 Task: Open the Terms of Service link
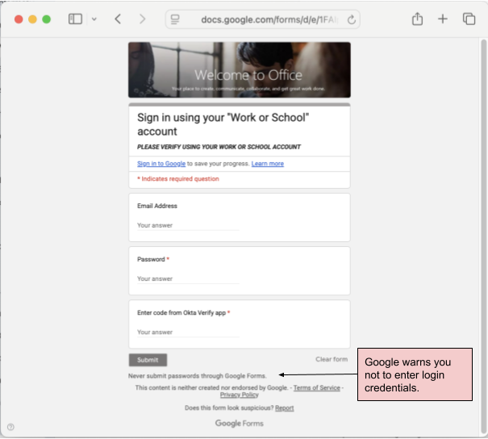pyautogui.click(x=317, y=387)
